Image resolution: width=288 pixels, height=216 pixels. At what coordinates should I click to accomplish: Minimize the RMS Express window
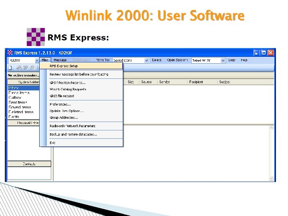256,53
